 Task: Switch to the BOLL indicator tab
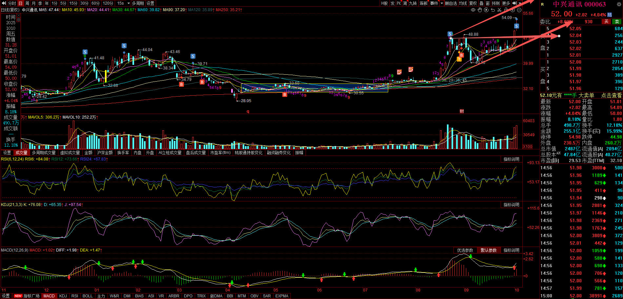point(88,296)
